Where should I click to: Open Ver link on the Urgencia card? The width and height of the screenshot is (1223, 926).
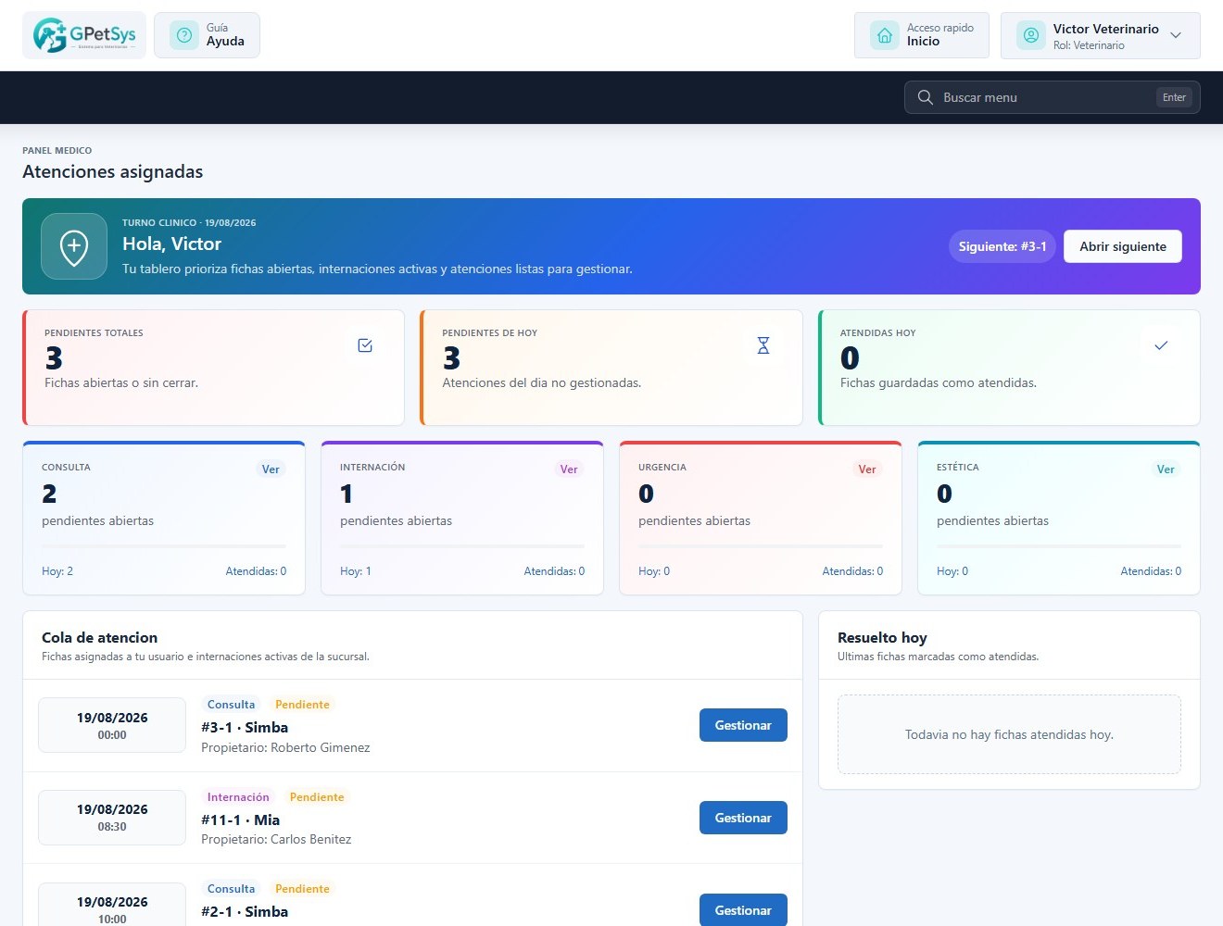(x=867, y=469)
